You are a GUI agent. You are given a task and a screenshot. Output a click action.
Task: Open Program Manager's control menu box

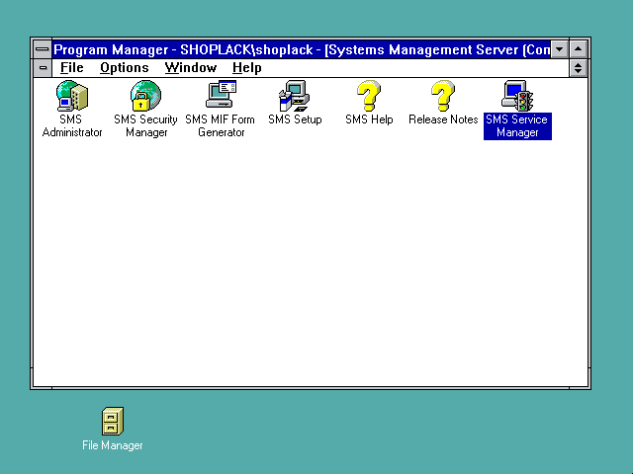(43, 49)
